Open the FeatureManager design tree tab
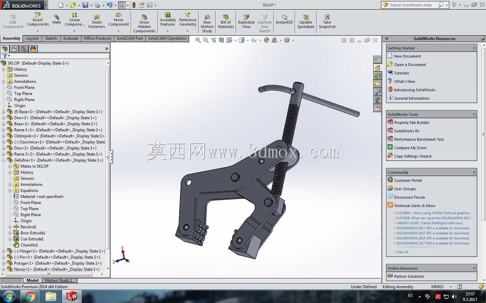Image resolution: width=486 pixels, height=303 pixels. tap(5, 49)
